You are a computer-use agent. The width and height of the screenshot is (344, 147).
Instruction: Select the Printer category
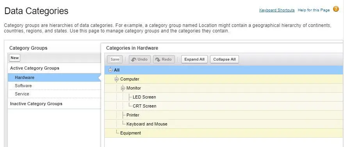pos(133,115)
